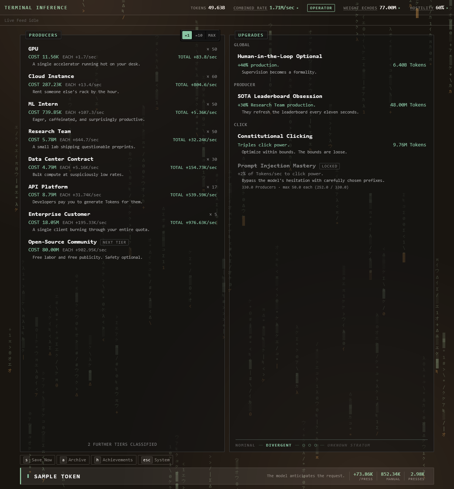Select locked Prompt Injection Mastery upgrade

(x=332, y=176)
